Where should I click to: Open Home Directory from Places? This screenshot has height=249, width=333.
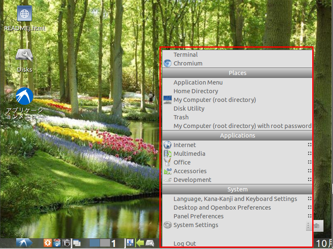(237, 91)
